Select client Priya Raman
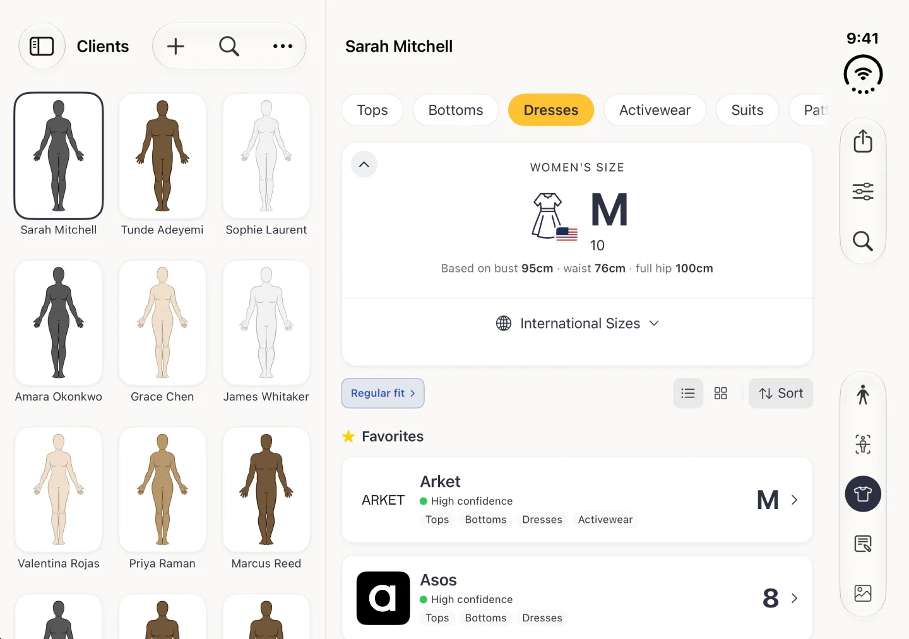The image size is (909, 639). 162,499
